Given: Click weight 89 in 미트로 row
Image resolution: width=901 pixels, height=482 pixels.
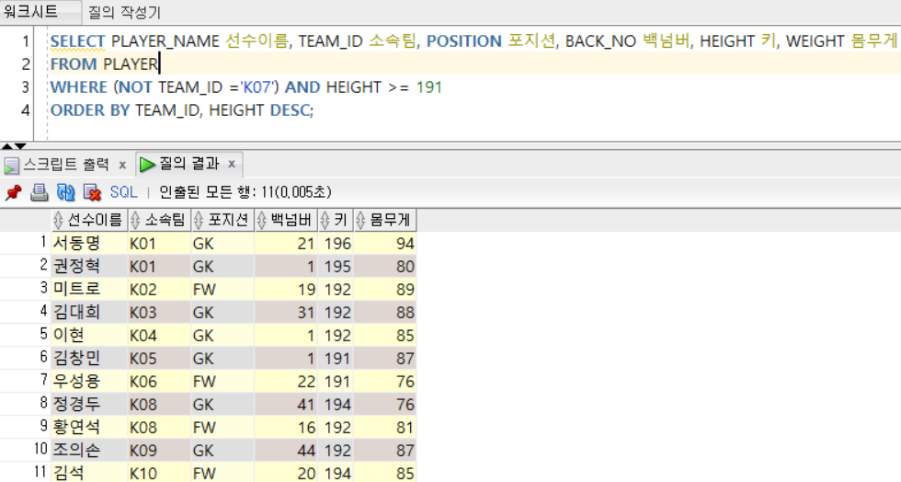Looking at the screenshot, I should [385, 290].
